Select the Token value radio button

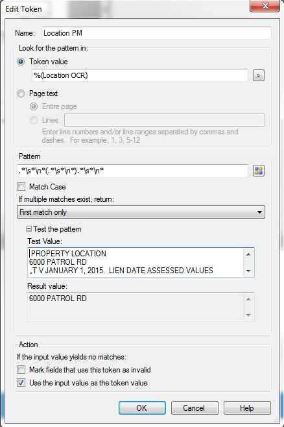tap(21, 62)
